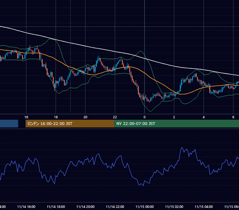Click the 11/14 18:00 date label
Screen dimensions: 239x210
pyautogui.click(x=56, y=207)
